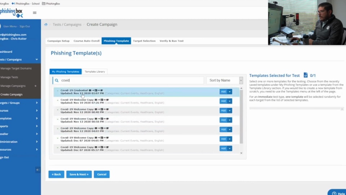Open Add dropdown arrow for Nov 10 07:26 PM template
Image resolution: width=346 pixels, height=195 pixels.
230,101
